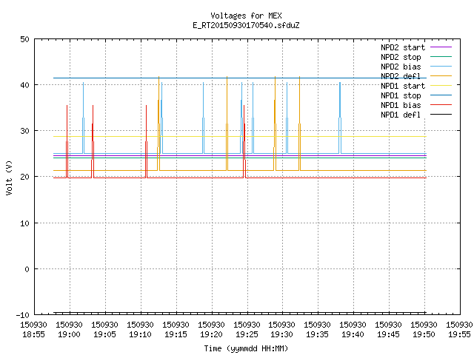
Task: Select the "NPD2 start" legend label
Action: point(403,47)
